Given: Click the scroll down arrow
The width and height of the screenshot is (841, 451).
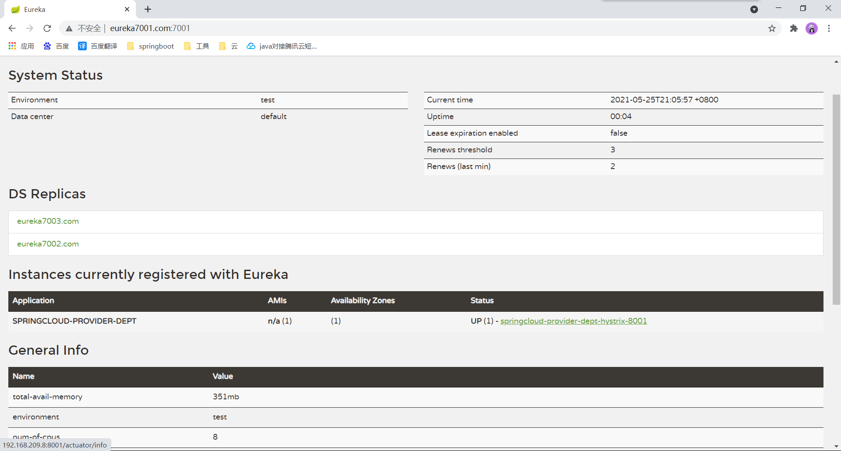Looking at the screenshot, I should coord(836,446).
